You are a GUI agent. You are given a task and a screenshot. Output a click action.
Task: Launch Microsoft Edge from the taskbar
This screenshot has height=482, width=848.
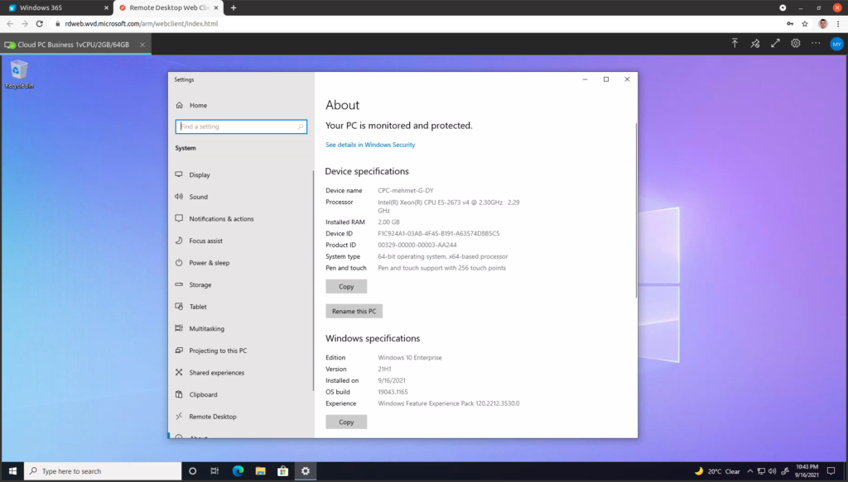(x=238, y=471)
